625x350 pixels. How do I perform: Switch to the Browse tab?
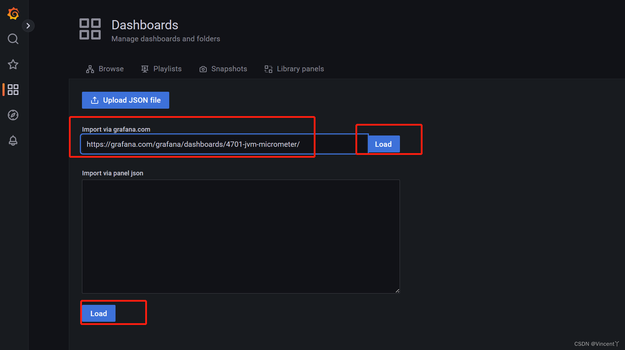coord(105,69)
